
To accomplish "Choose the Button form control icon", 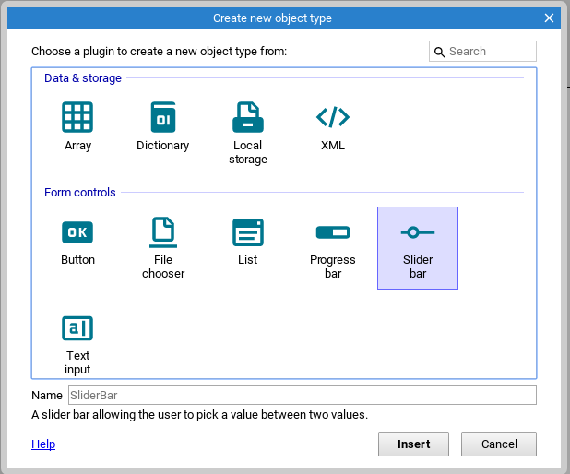I will click(x=77, y=232).
